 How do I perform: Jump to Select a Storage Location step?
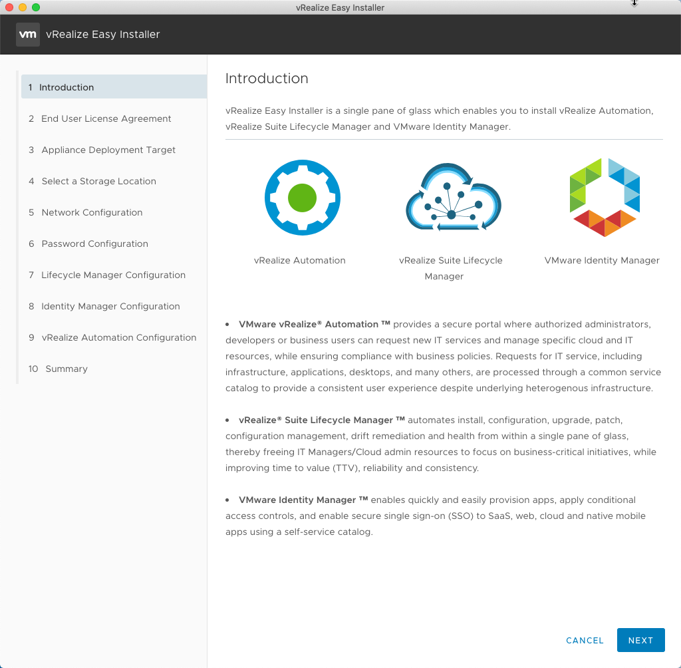pyautogui.click(x=98, y=181)
